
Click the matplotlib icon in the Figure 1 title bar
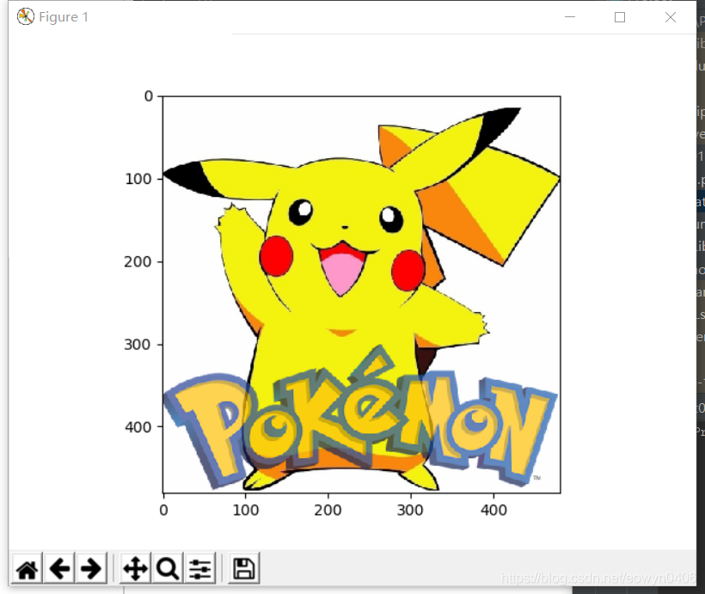(x=26, y=16)
